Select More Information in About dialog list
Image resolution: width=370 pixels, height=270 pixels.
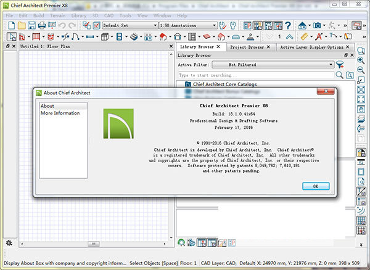tap(60, 113)
